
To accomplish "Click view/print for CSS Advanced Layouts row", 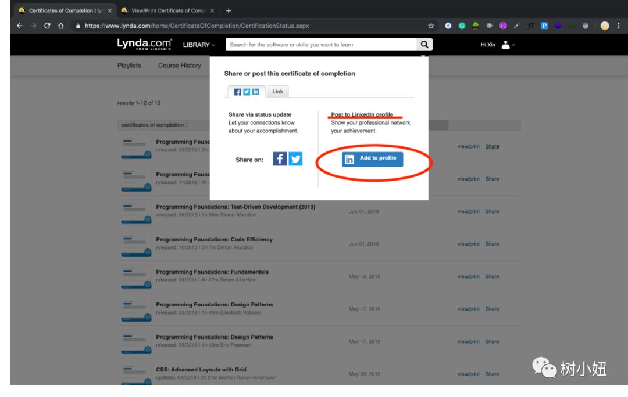I will click(x=469, y=374).
